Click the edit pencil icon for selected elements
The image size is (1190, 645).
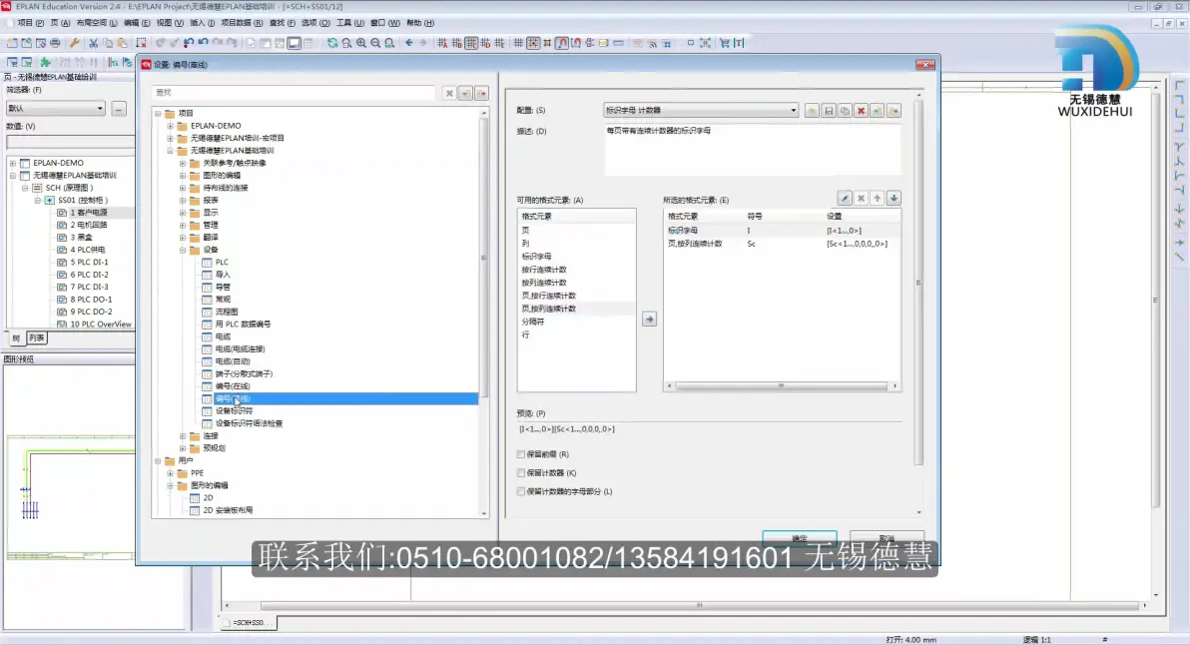point(845,198)
